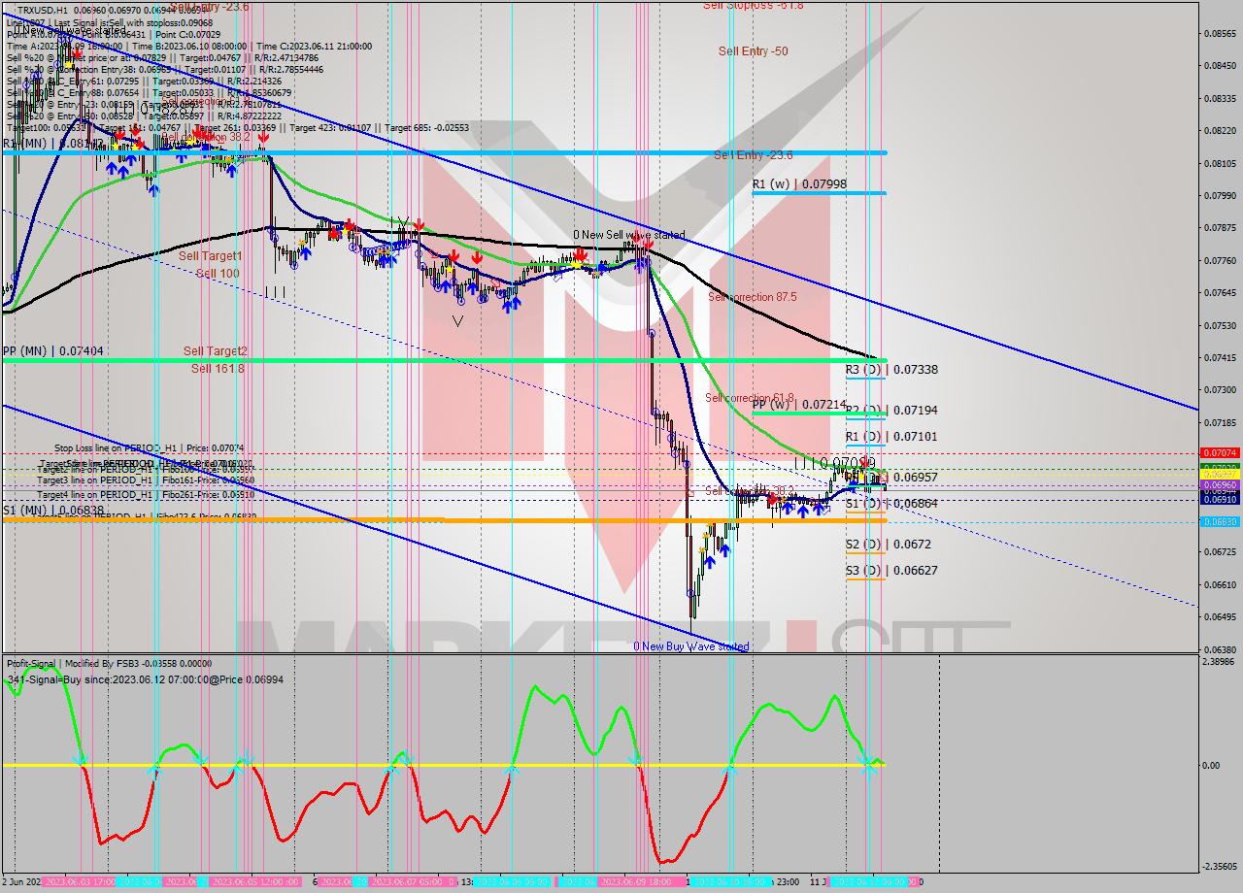
Task: Click the 0.08565 value on price axis
Action: click(1220, 33)
